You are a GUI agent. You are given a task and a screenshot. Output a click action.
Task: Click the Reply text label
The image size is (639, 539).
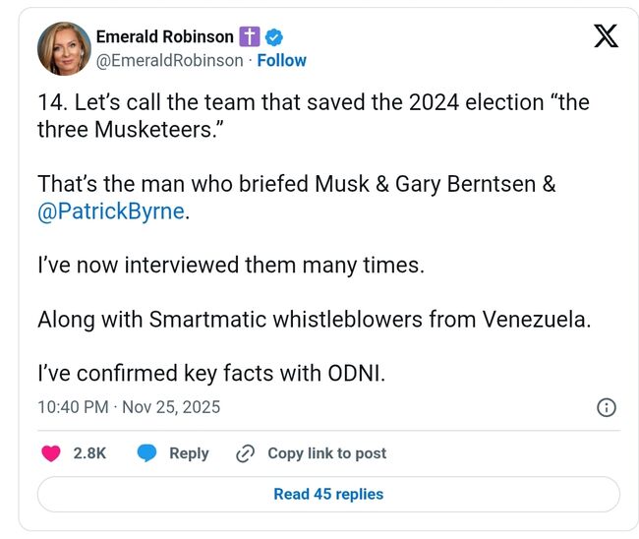189,453
